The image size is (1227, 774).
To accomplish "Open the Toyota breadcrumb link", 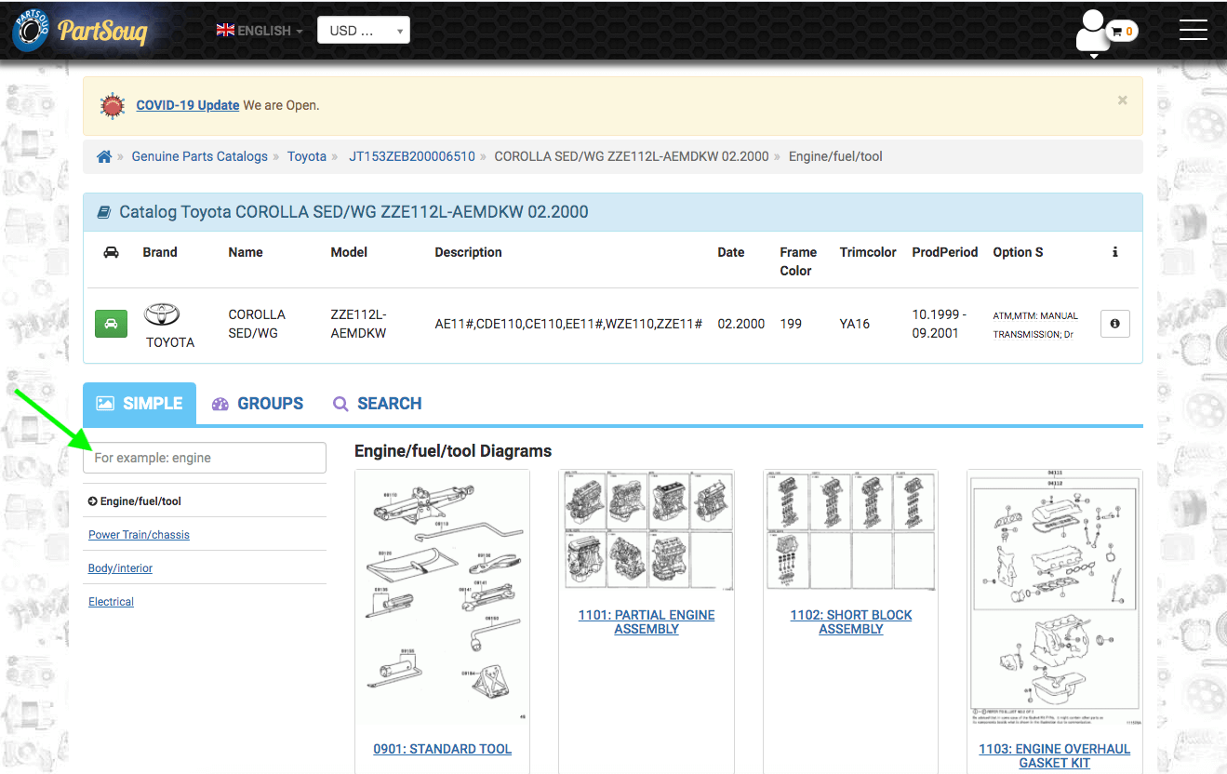I will [307, 156].
